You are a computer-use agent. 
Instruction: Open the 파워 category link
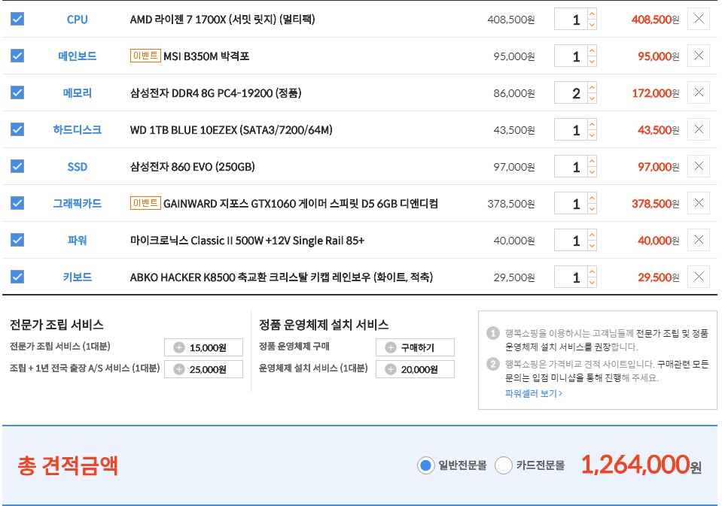[77, 240]
